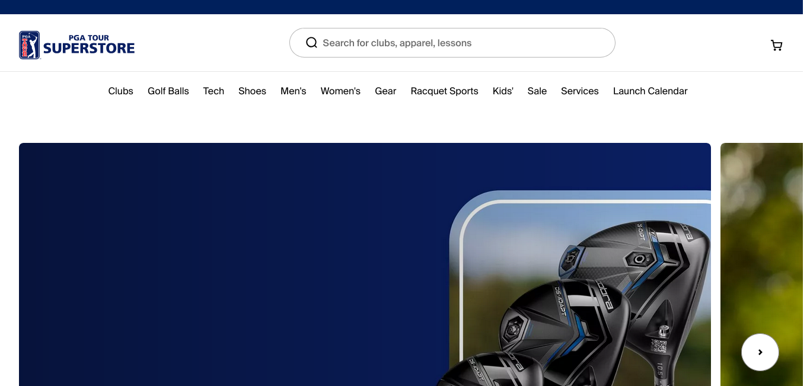Select Gear in the navigation bar
The width and height of the screenshot is (810, 386).
[x=385, y=91]
